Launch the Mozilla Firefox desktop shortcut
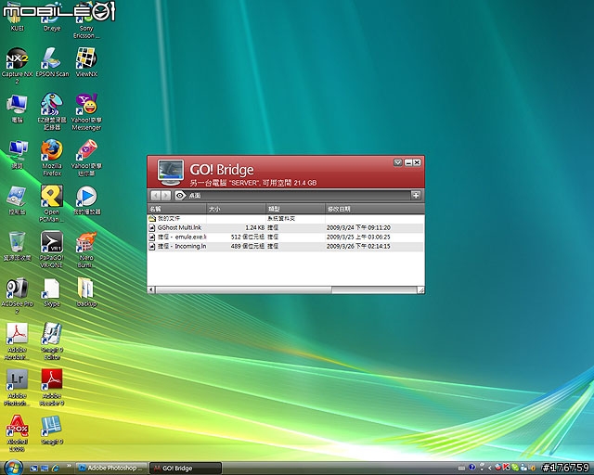594x475 pixels. click(x=52, y=158)
